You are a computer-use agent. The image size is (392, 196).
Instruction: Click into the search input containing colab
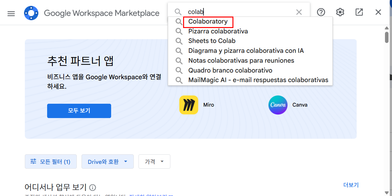[239, 12]
